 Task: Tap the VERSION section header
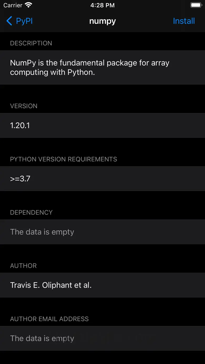point(24,106)
